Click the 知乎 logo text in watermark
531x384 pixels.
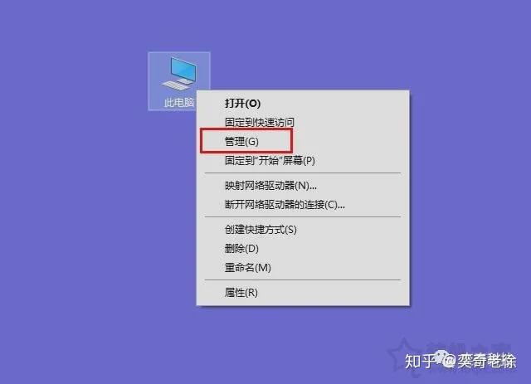[x=420, y=361]
